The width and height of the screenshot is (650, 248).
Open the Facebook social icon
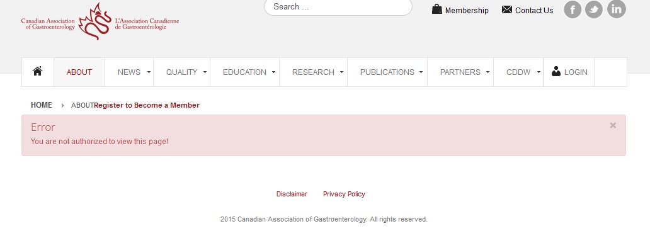click(x=573, y=9)
